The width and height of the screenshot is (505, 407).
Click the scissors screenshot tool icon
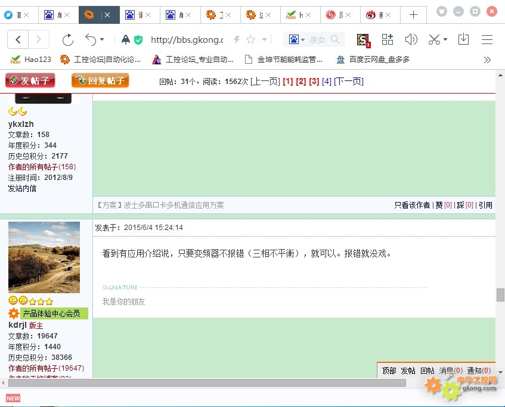tap(434, 39)
